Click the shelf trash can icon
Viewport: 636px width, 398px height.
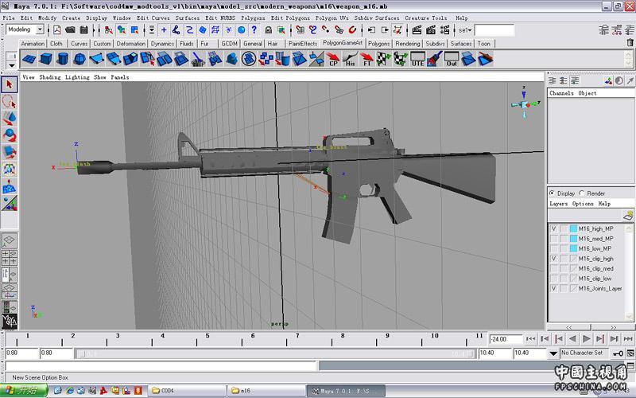coord(630,42)
